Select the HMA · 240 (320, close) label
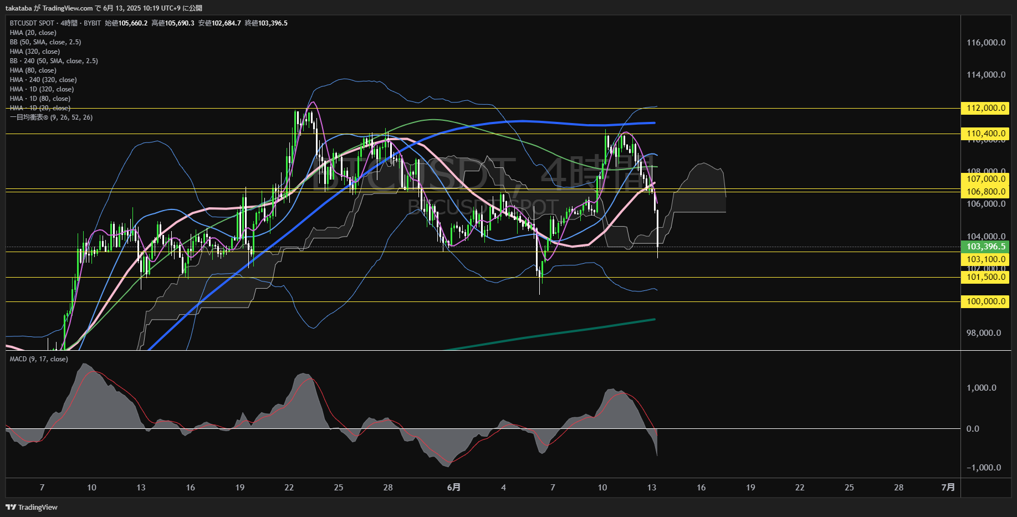This screenshot has width=1017, height=517. (43, 80)
